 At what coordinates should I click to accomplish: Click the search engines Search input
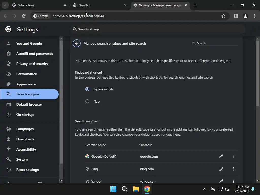217,43
